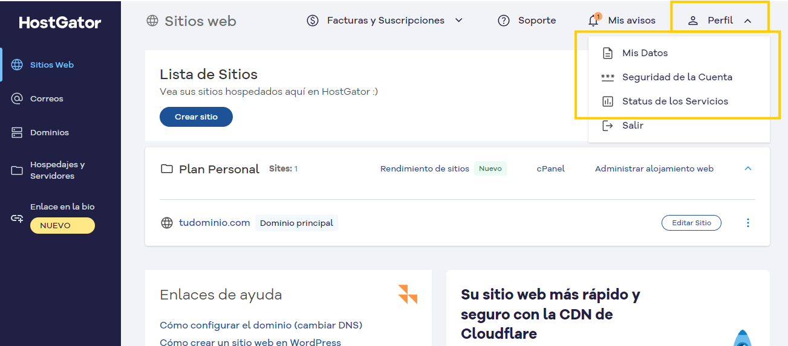Click the Cloudflare CDN promo heading
This screenshot has height=346, width=788.
pyautogui.click(x=550, y=314)
